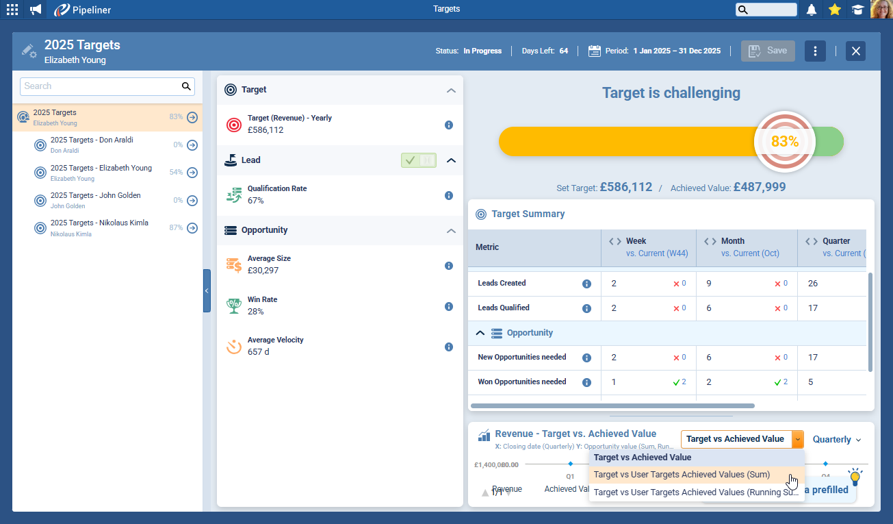
Task: Click the megaphone announcements icon
Action: [x=36, y=10]
